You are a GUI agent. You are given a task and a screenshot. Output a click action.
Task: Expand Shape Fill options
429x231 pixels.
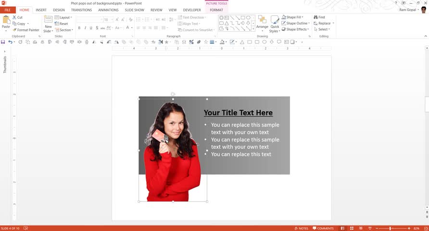tap(292, 17)
